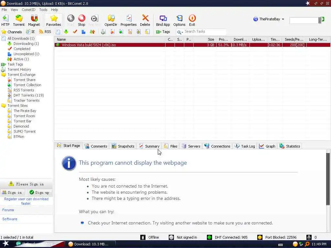Click the Port Blocked yellow indicator
Image resolution: width=331 pixels, height=248 pixels.
[x=260, y=237]
